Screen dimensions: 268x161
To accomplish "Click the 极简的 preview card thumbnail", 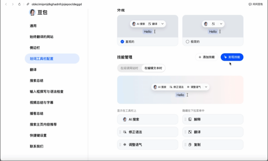I will pyautogui.click(x=213, y=26).
